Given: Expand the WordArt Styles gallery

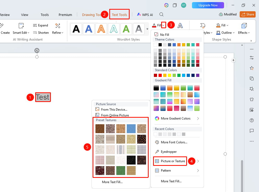Looking at the screenshot, I should [147, 29].
